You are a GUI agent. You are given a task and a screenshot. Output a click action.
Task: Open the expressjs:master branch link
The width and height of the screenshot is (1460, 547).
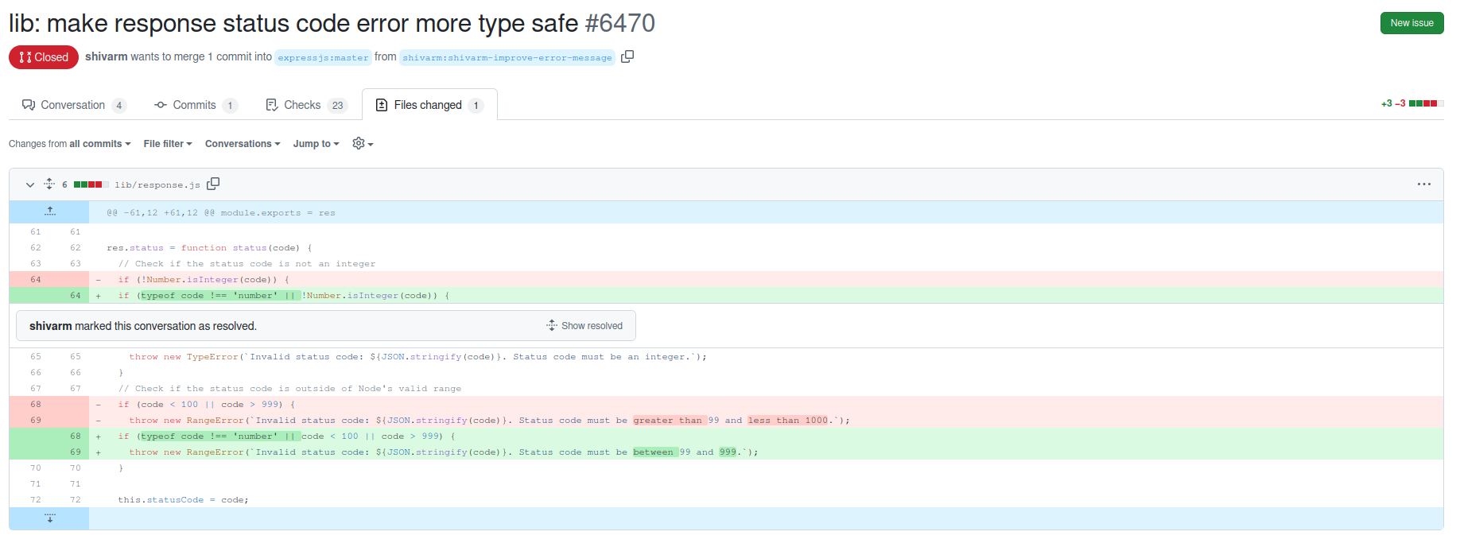point(323,58)
